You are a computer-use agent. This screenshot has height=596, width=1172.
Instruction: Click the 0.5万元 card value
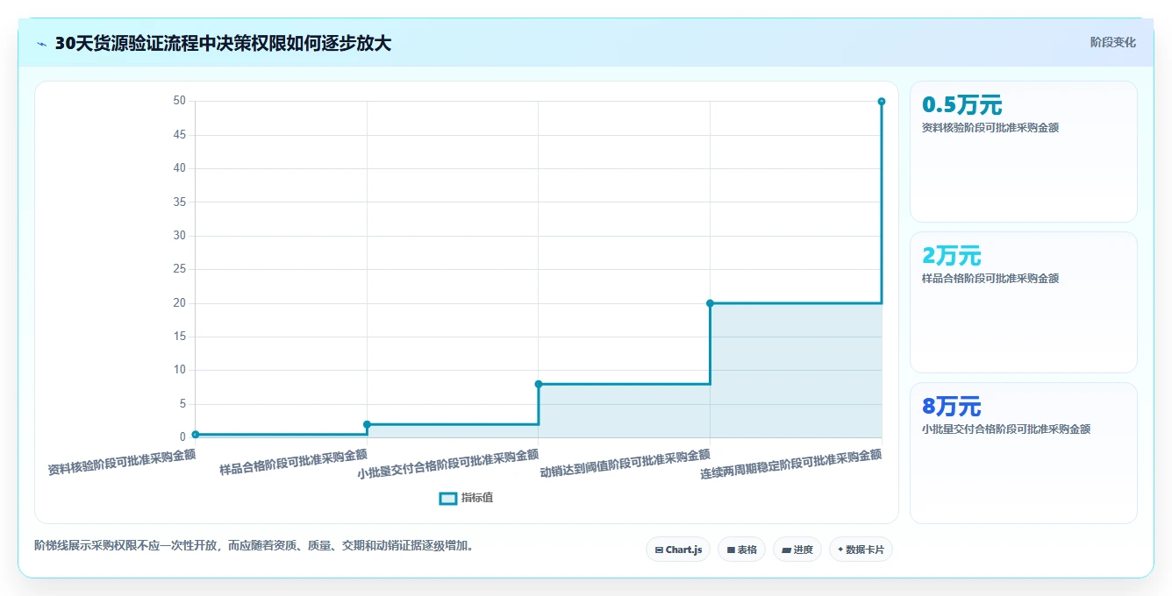pyautogui.click(x=961, y=105)
